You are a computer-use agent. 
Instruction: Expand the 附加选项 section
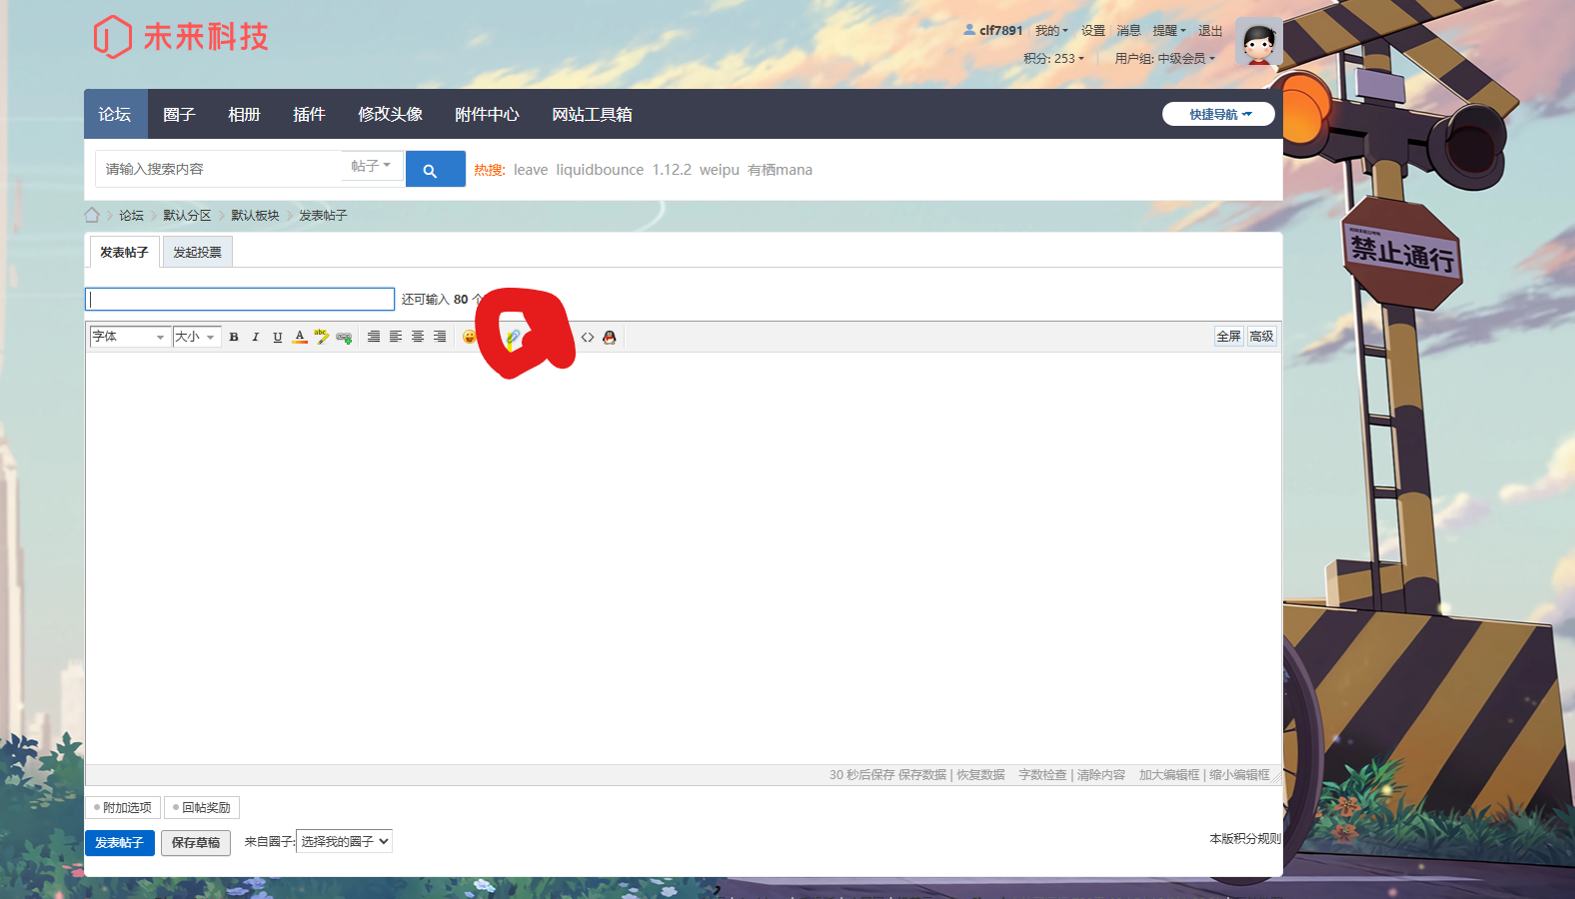coord(123,807)
